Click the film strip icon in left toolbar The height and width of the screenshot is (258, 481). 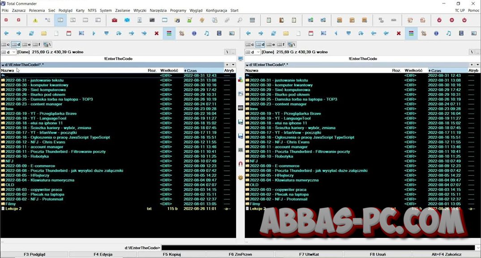[x=219, y=34]
